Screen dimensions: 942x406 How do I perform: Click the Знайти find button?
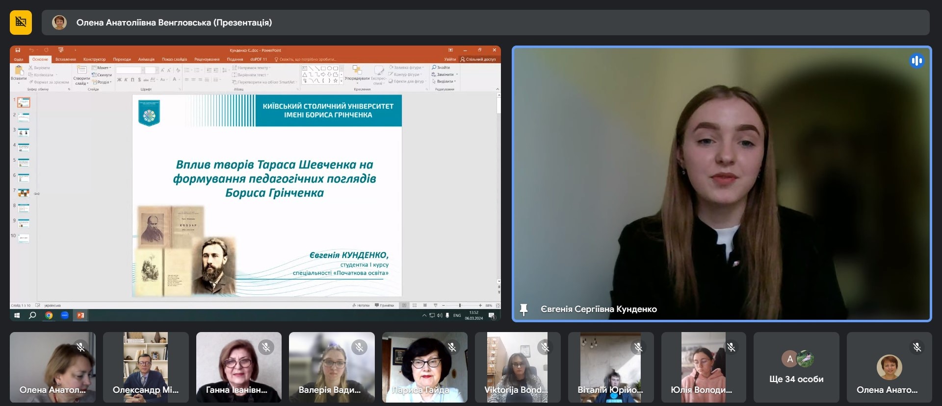tap(441, 68)
